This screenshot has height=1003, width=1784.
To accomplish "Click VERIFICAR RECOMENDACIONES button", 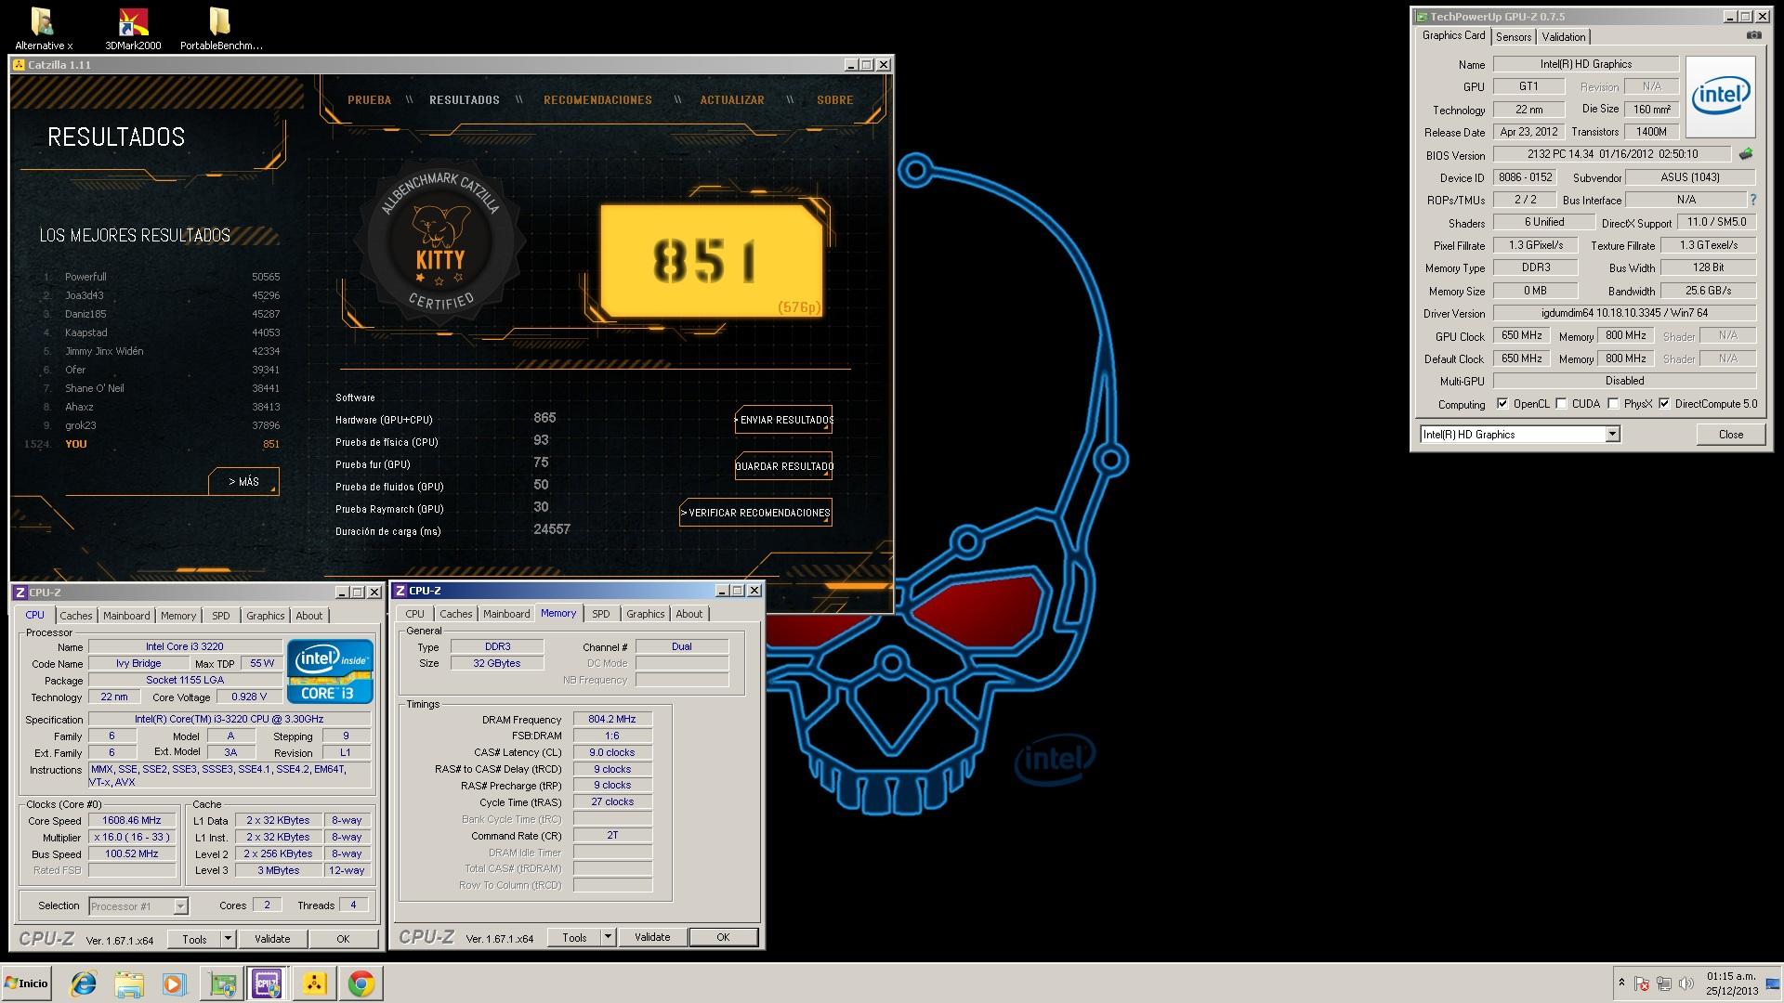I will click(755, 513).
